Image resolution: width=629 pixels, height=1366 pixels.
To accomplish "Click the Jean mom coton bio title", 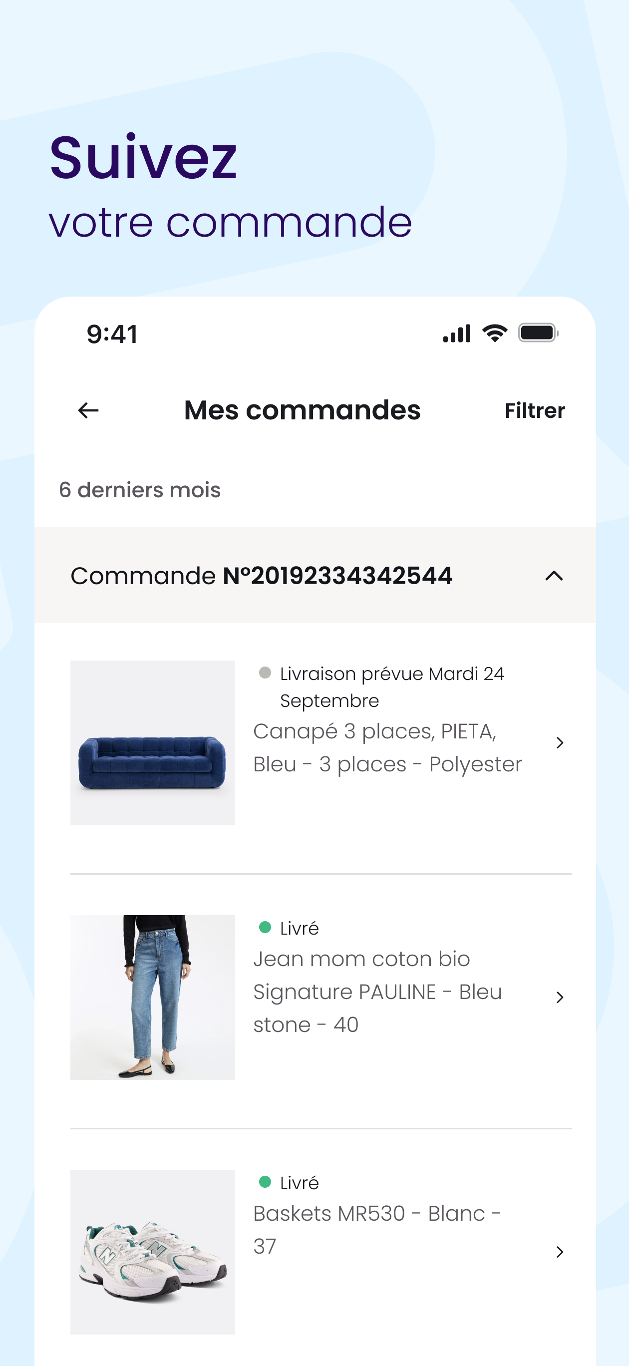I will (377, 992).
